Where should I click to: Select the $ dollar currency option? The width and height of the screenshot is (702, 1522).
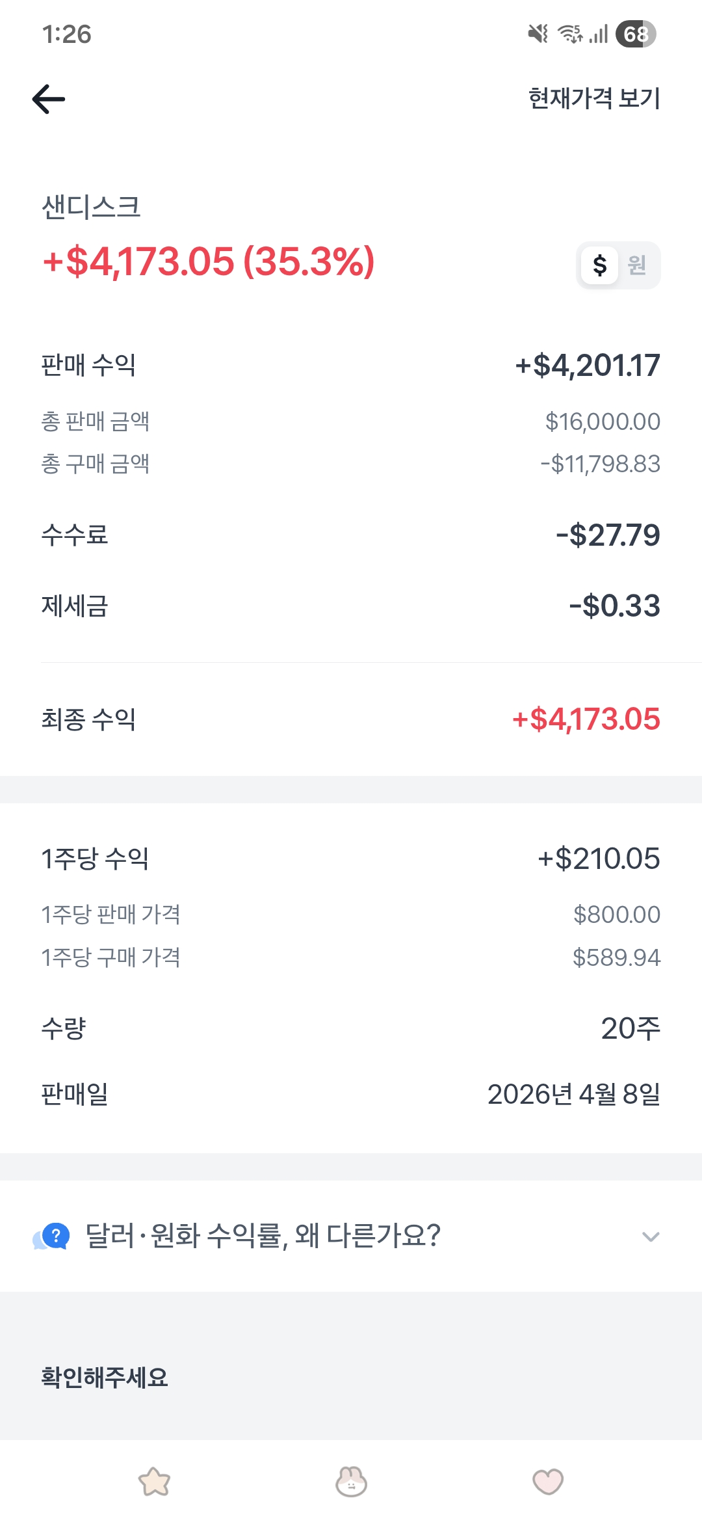point(599,265)
